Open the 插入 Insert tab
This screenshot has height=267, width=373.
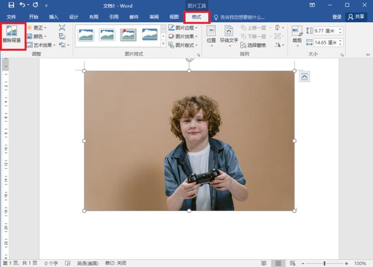[54, 17]
